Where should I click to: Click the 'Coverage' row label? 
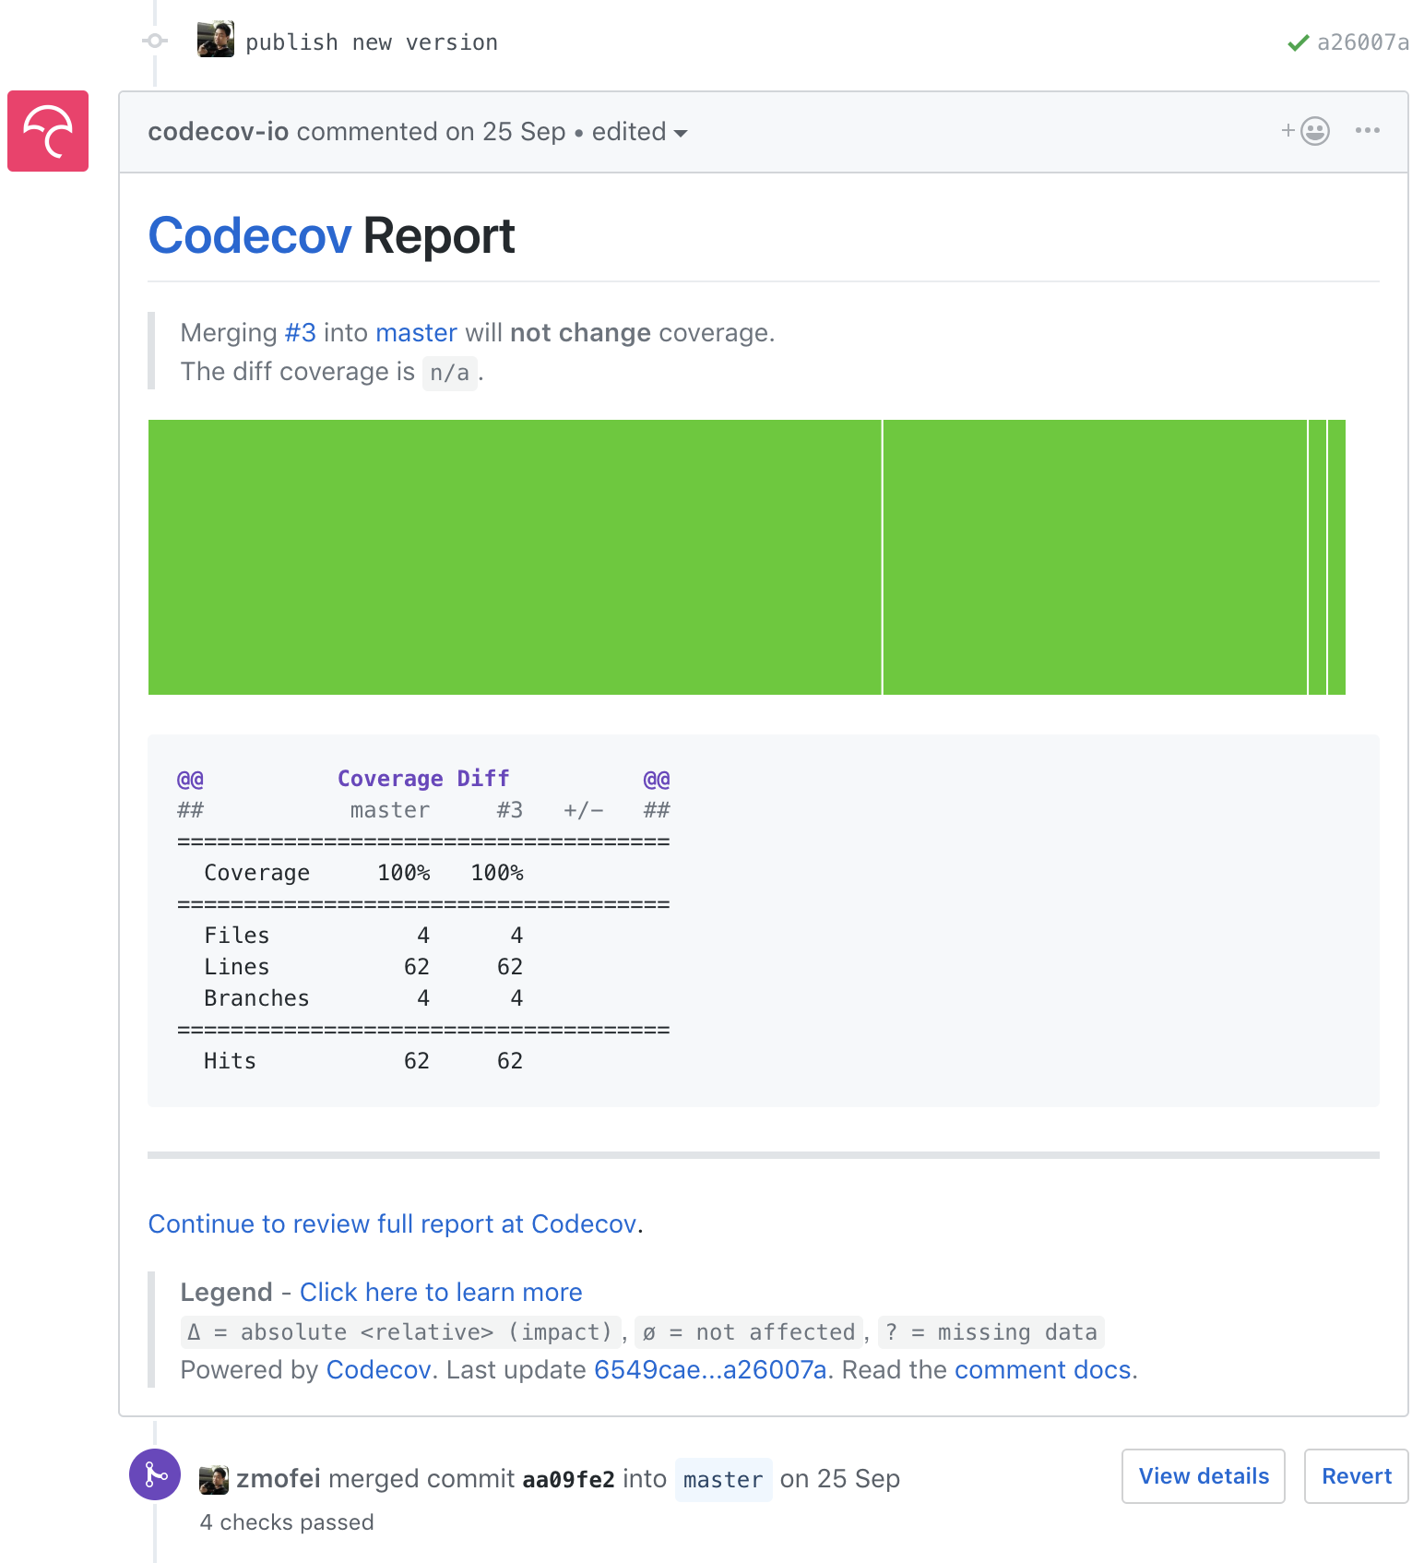pos(256,873)
